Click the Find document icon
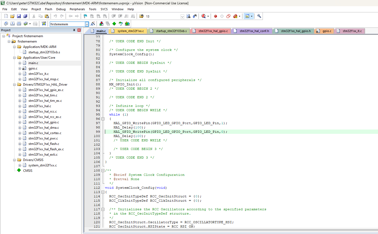378x234 pixels. pyautogui.click(x=188, y=16)
